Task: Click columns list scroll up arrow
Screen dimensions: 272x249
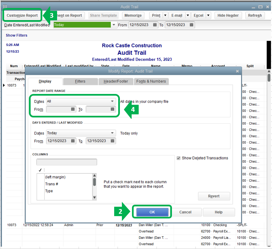Action: click(x=94, y=175)
